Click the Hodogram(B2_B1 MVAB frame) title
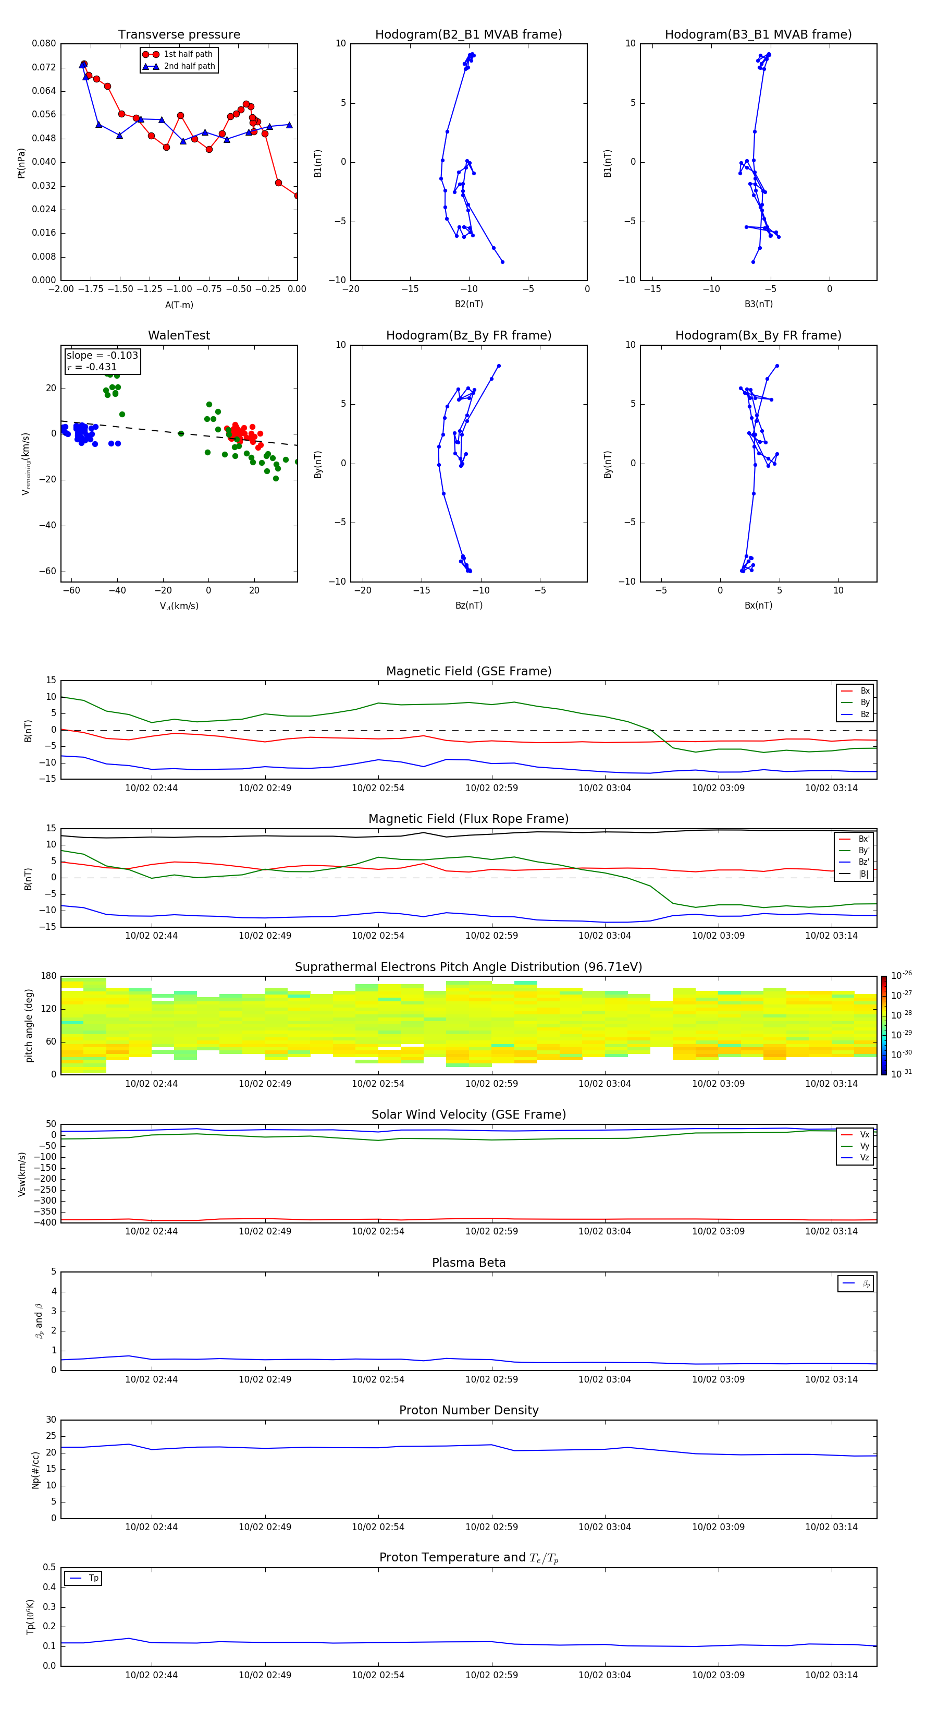Viewport: 938px width, 1721px height. coord(468,34)
